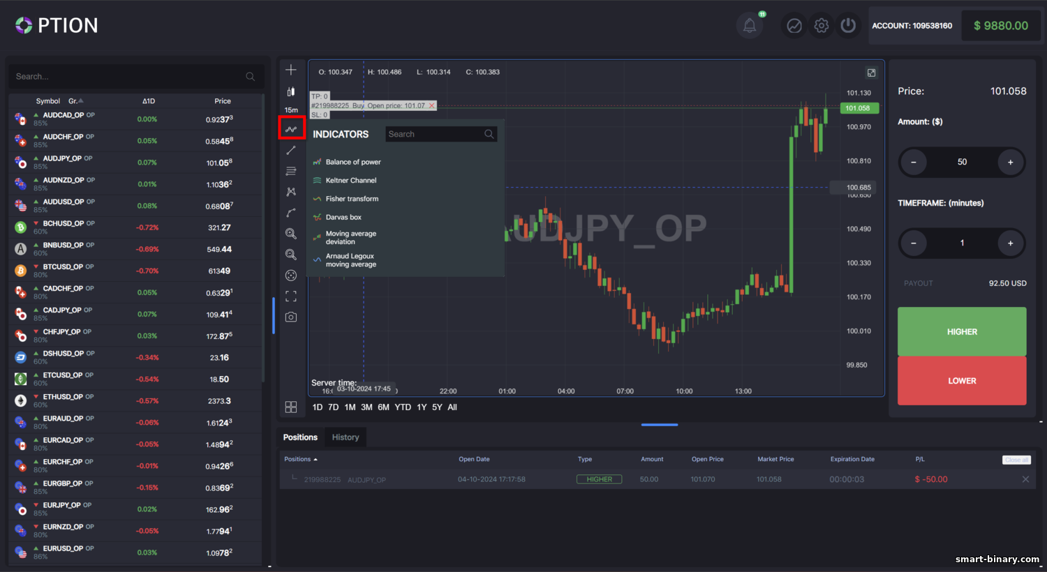Select the trend line drawing tool
1047x572 pixels.
click(x=291, y=151)
